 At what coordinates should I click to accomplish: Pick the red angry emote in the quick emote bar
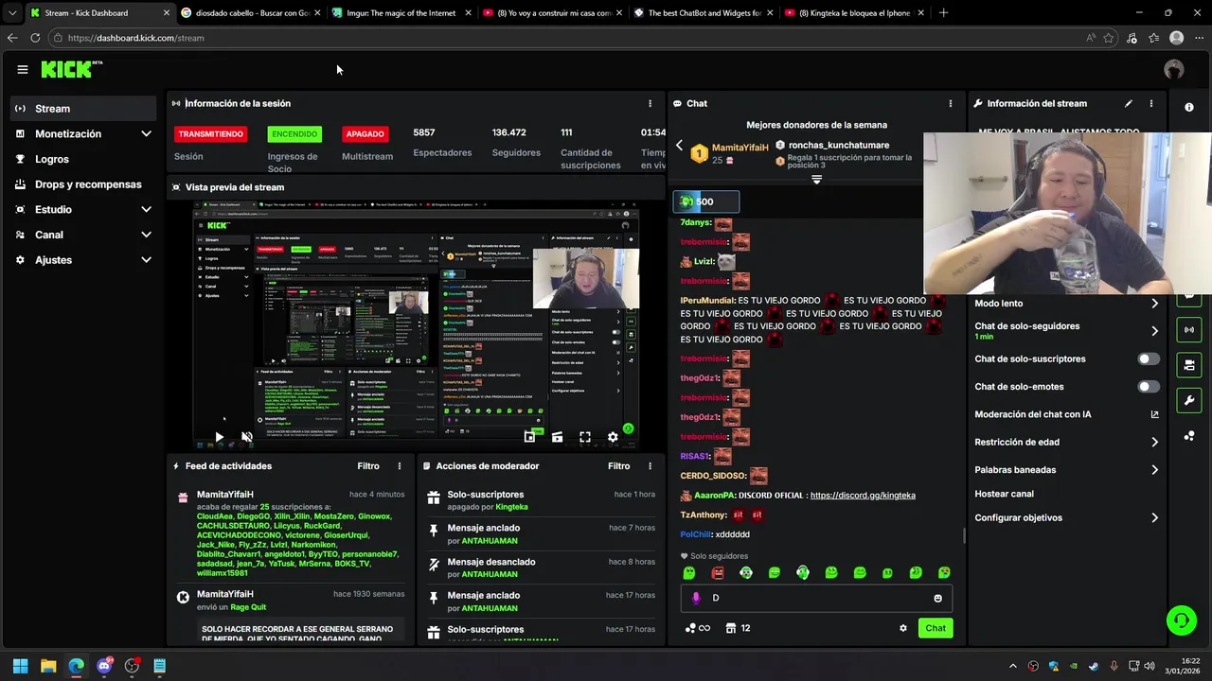coord(718,573)
